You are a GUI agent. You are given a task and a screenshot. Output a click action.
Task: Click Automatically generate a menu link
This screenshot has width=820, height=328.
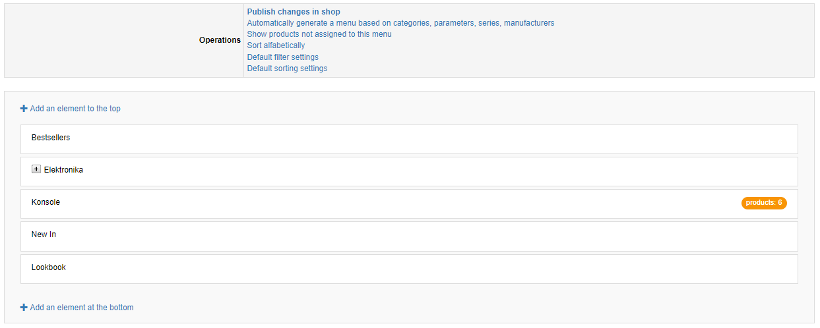pos(400,23)
